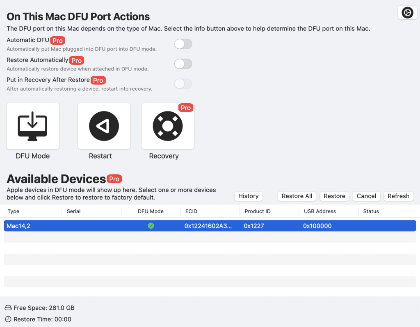The width and height of the screenshot is (420, 327).
Task: Click the DFU Mode monitor icon
Action: 33,126
